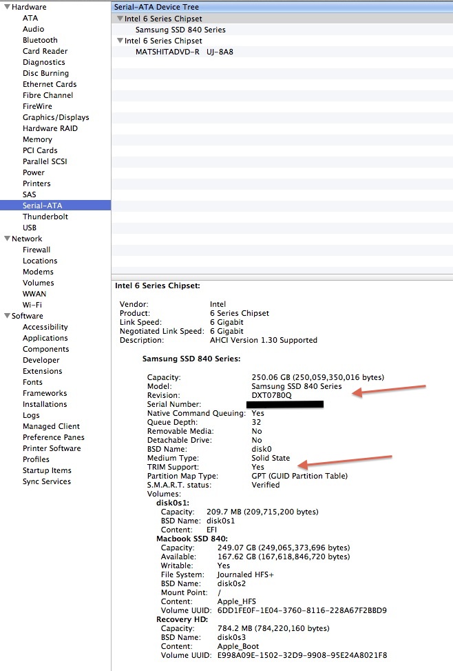Click the Serial-ATA Device Tree column header
The height and width of the screenshot is (671, 453).
click(282, 7)
